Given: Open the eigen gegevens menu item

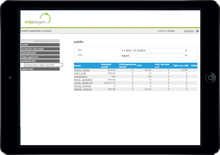Looking at the screenshot, I should click(x=40, y=57).
